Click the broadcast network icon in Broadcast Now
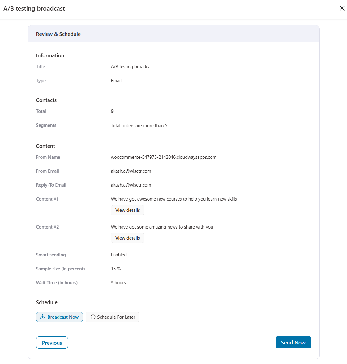The image size is (347, 364). coord(43,317)
